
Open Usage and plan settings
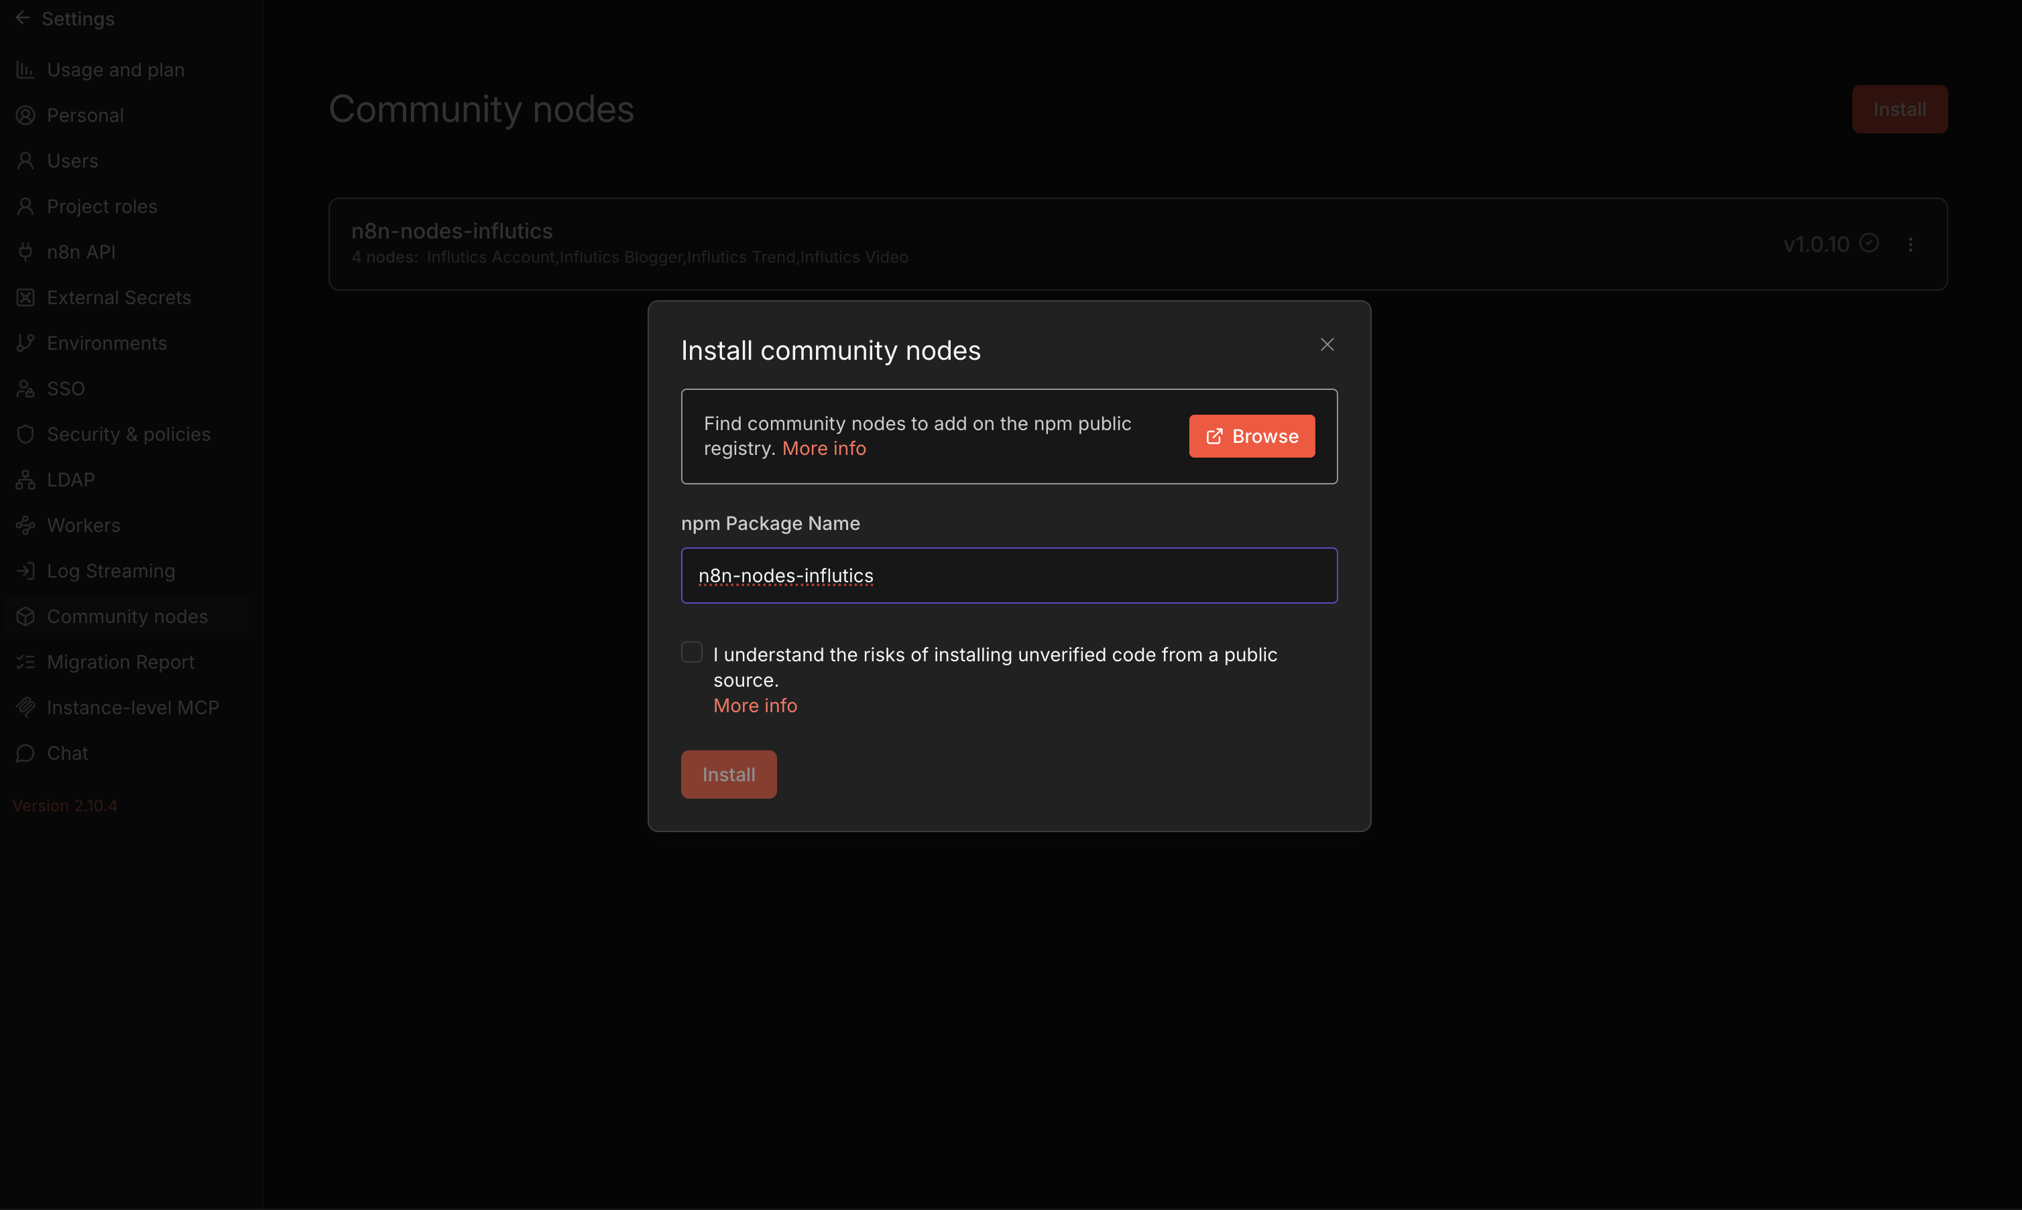(129, 70)
